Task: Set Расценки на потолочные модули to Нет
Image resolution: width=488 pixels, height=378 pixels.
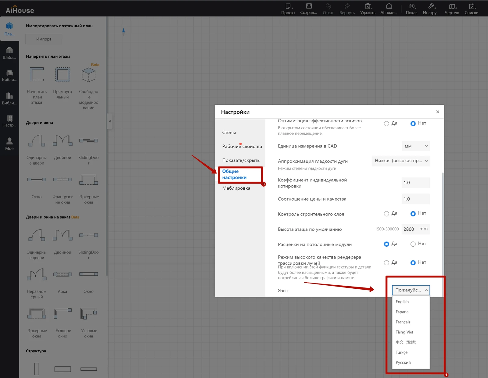Action: [413, 244]
